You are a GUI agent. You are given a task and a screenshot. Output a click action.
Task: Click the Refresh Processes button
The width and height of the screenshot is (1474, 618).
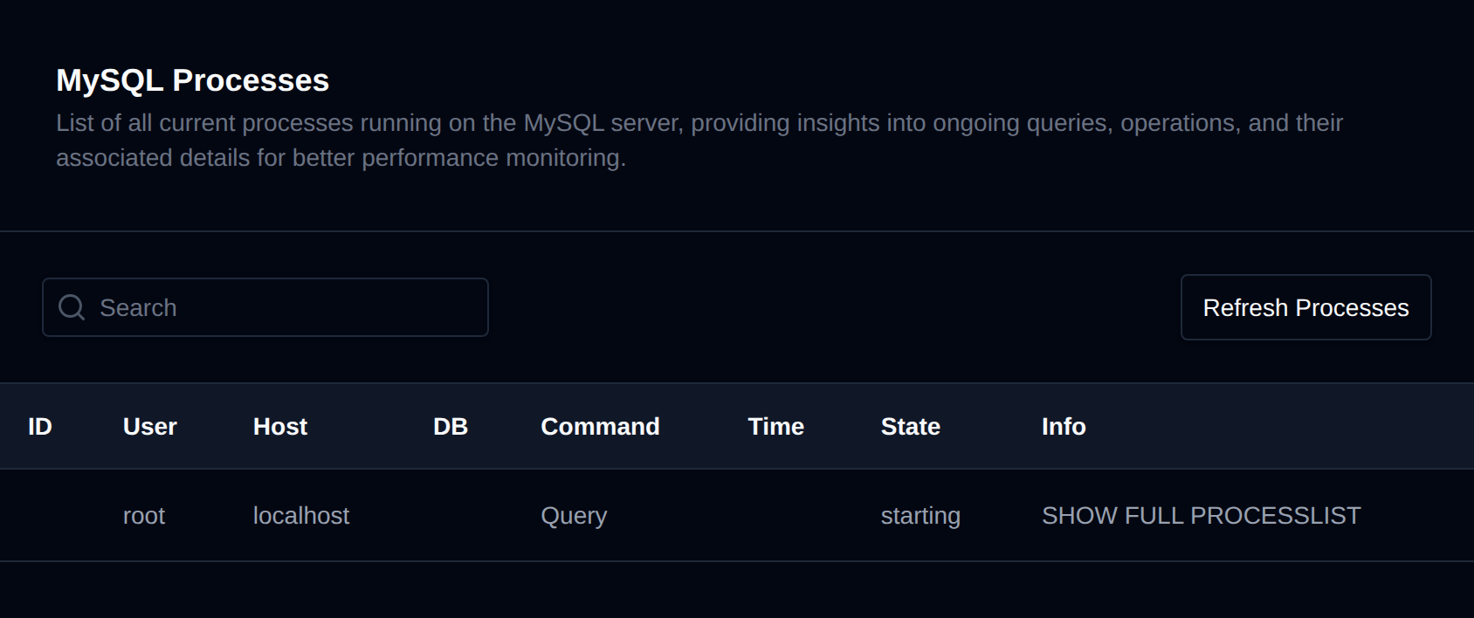pos(1305,307)
